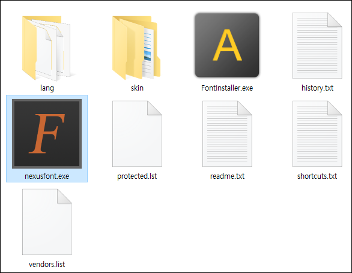Viewport: 352px width, 273px height.
Task: Select the shortcuts.txt document icon
Action: click(317, 134)
